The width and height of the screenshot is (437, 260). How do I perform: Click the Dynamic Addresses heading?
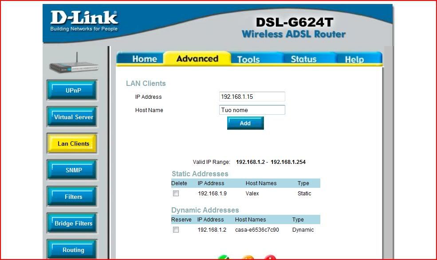(x=205, y=210)
